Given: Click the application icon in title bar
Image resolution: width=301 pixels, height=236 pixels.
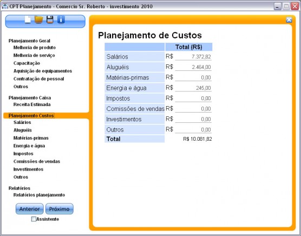Looking at the screenshot, I should 5,6.
